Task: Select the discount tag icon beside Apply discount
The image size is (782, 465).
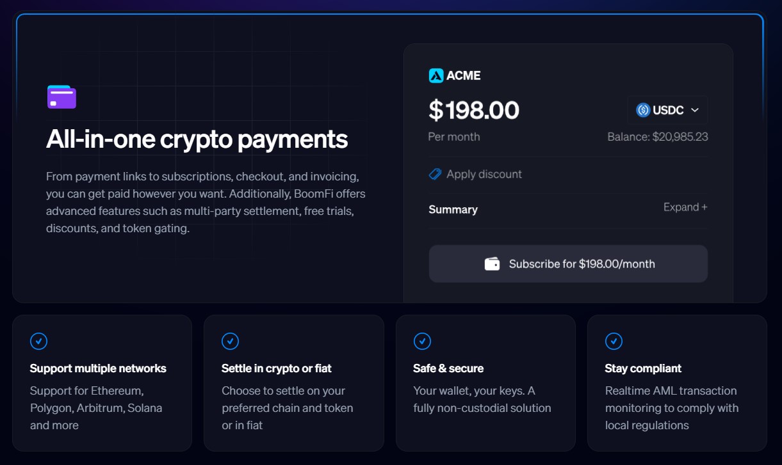Action: click(436, 173)
